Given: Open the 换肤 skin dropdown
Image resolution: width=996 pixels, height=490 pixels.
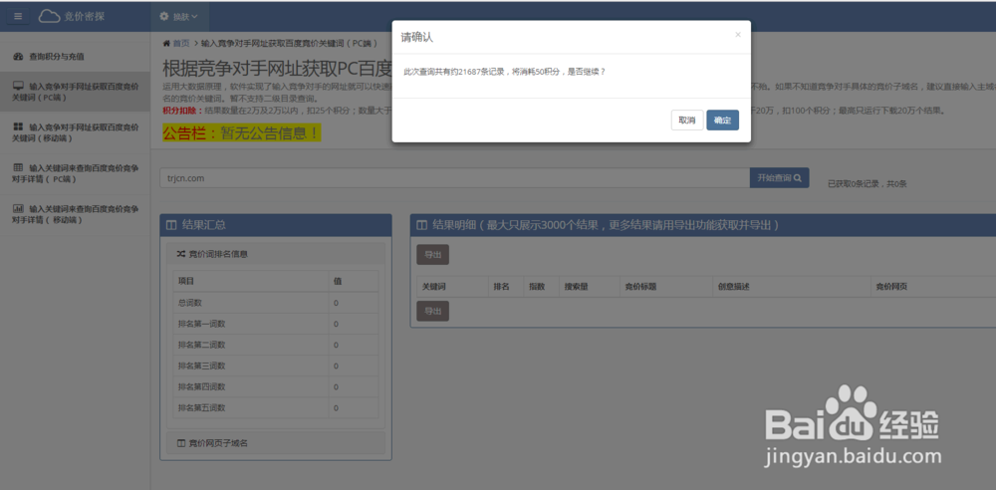Looking at the screenshot, I should tap(179, 17).
